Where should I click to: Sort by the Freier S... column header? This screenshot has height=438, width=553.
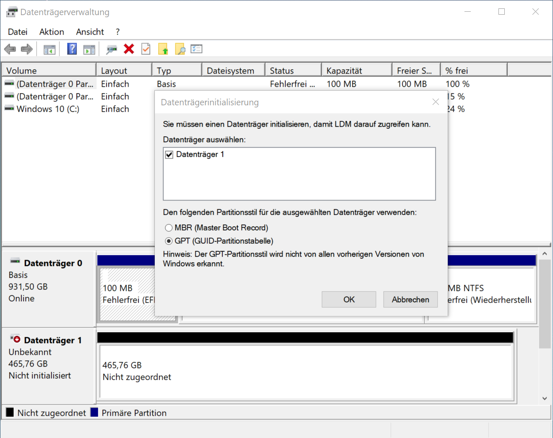[417, 70]
